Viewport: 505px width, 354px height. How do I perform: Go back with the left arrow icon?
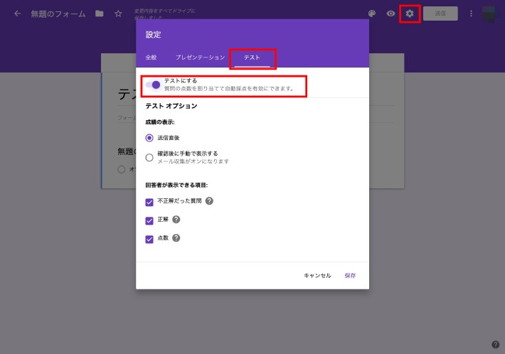(17, 14)
